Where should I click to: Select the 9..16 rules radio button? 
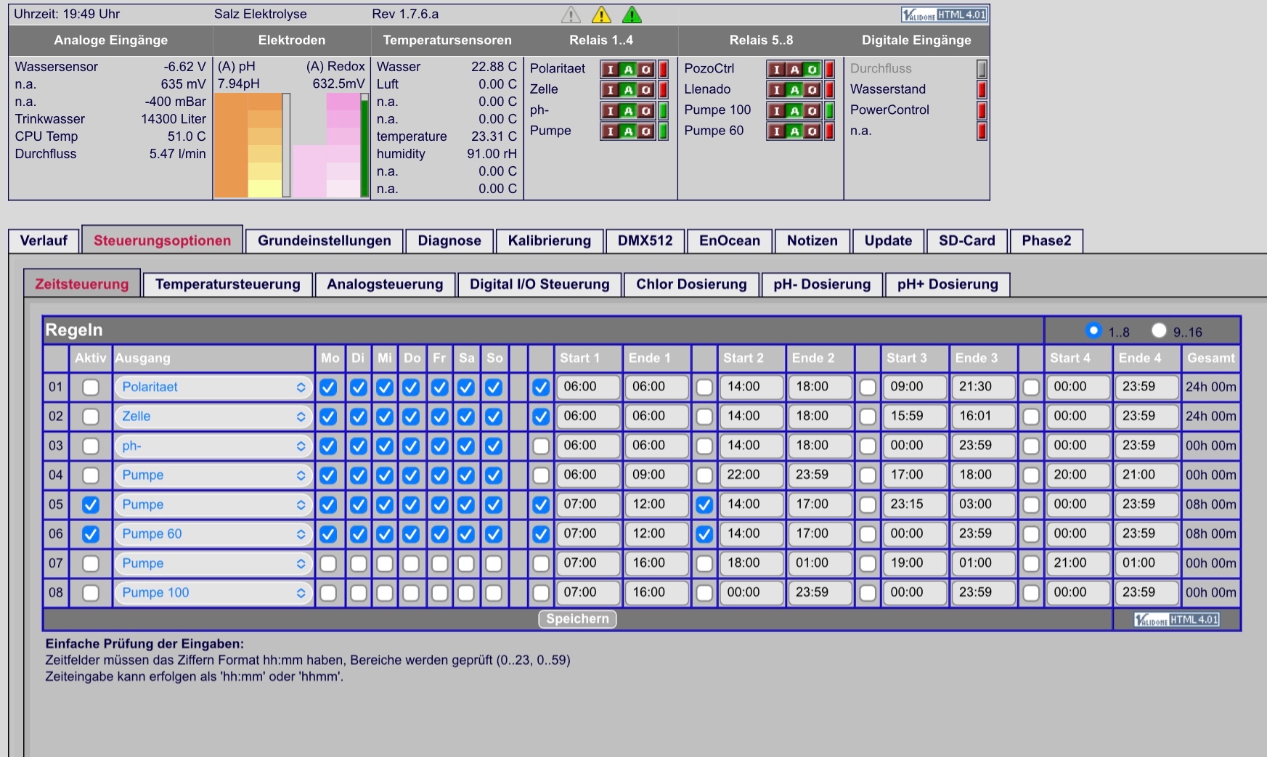tap(1159, 331)
